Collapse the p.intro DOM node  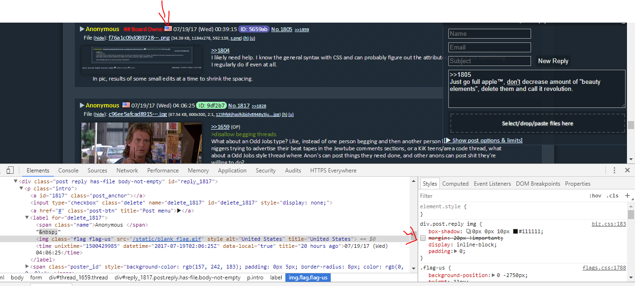(x=21, y=188)
